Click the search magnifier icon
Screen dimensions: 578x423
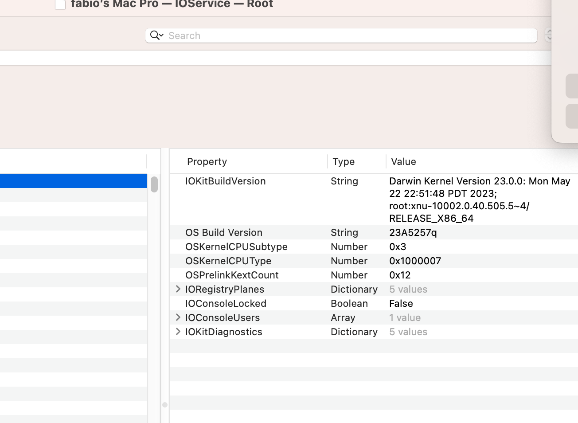pyautogui.click(x=156, y=35)
